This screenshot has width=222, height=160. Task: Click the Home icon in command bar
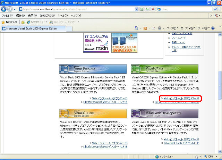[x=136, y=28]
